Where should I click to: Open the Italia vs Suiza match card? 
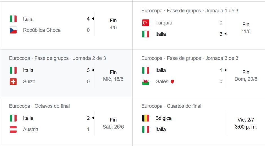click(x=66, y=73)
